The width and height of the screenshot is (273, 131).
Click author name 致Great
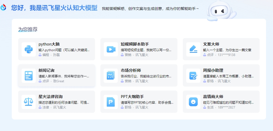pyautogui.click(x=59, y=81)
